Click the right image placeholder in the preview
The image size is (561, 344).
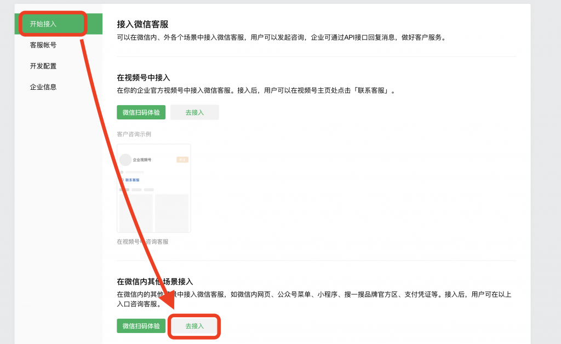(172, 212)
